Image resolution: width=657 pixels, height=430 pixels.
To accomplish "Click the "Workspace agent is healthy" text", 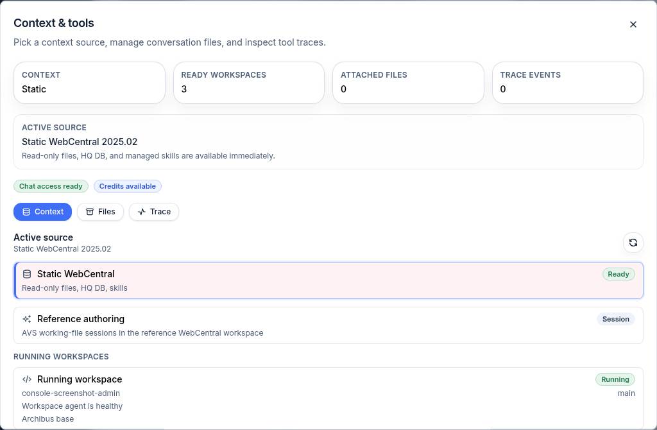I will point(72,406).
